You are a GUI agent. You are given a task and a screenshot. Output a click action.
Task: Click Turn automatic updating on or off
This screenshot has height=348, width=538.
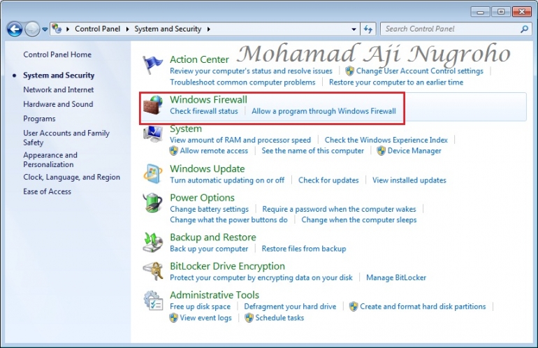click(x=227, y=180)
